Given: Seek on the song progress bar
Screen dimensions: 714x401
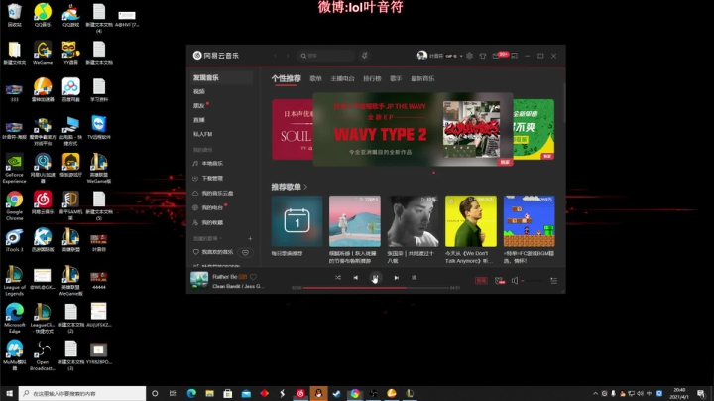Looking at the screenshot, I should coord(376,288).
